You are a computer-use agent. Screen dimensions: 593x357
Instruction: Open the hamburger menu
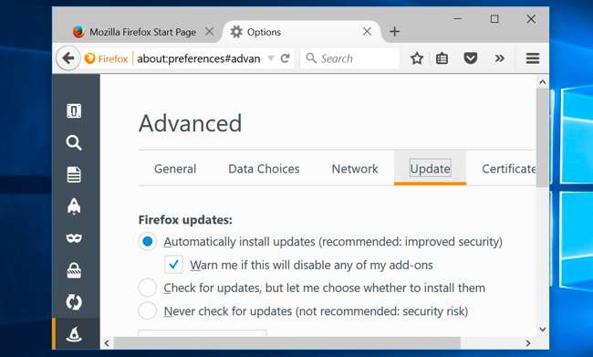[533, 58]
